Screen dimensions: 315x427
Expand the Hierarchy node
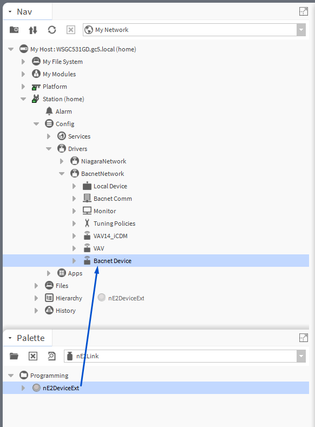(36, 298)
